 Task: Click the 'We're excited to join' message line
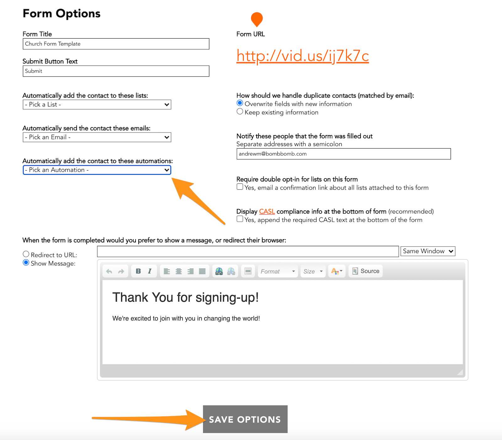(186, 318)
